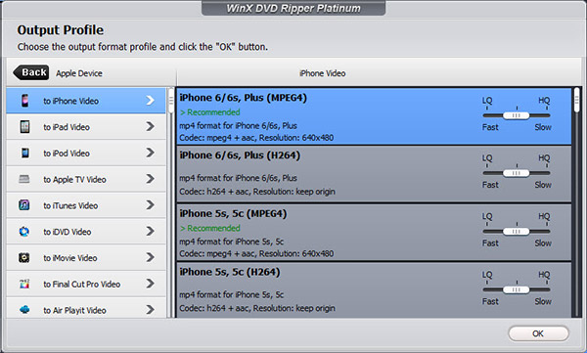Expand the Apple TV Video chevron arrow
The width and height of the screenshot is (587, 353).
[x=150, y=179]
